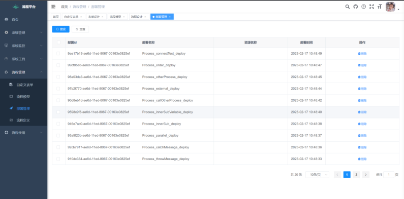The height and width of the screenshot is (199, 404).
Task: Check the Process_connectTest_deploy row checkbox
Action: [x=58, y=53]
